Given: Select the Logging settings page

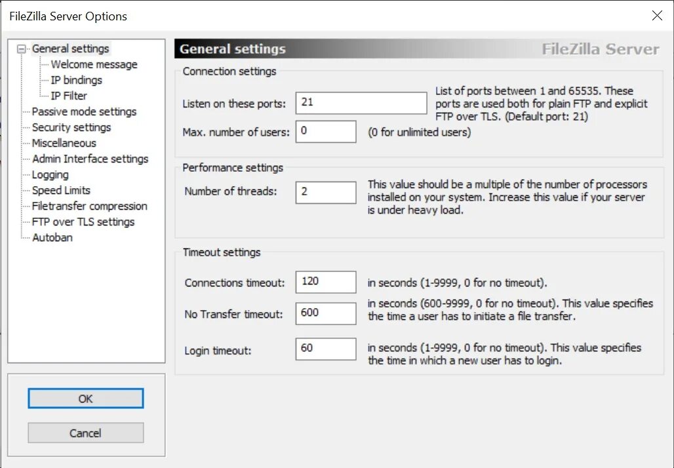Looking at the screenshot, I should coord(49,174).
